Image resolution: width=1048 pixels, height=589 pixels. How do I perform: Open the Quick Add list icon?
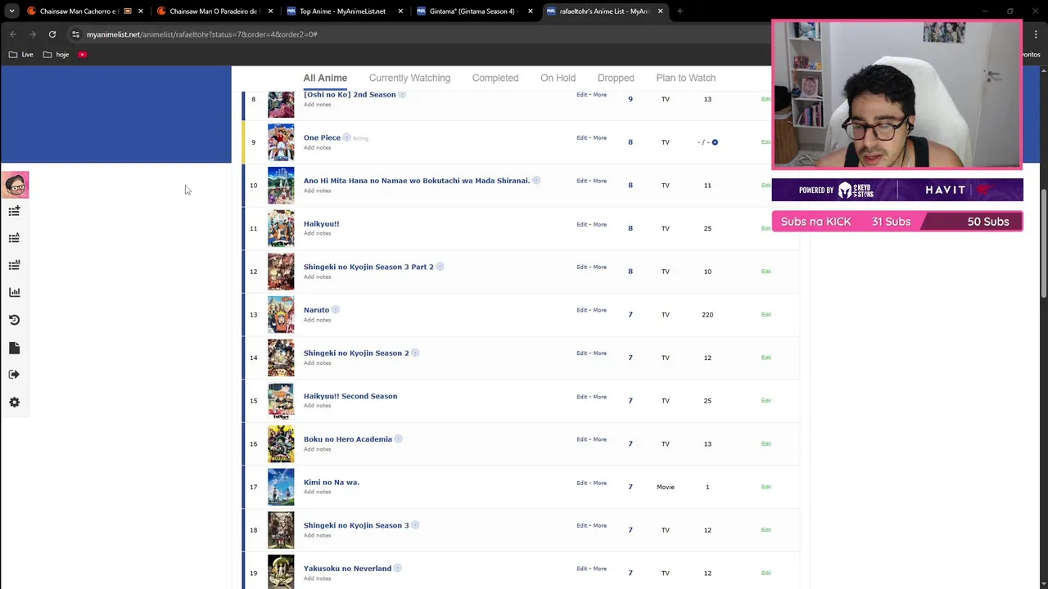tap(14, 211)
